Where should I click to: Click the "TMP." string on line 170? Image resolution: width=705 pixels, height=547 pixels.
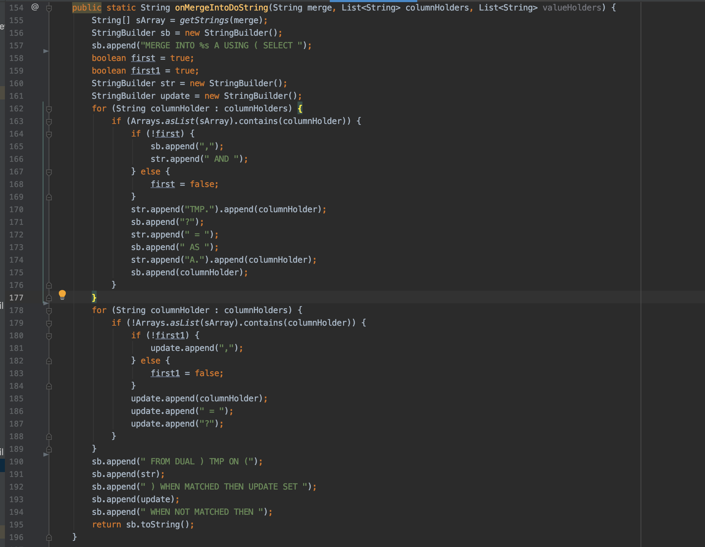(199, 209)
